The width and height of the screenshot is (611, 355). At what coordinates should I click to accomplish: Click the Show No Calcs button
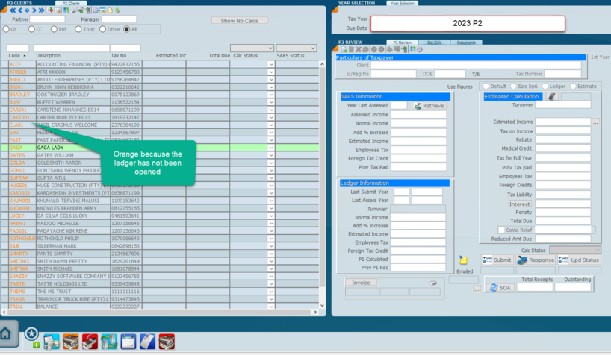[240, 20]
